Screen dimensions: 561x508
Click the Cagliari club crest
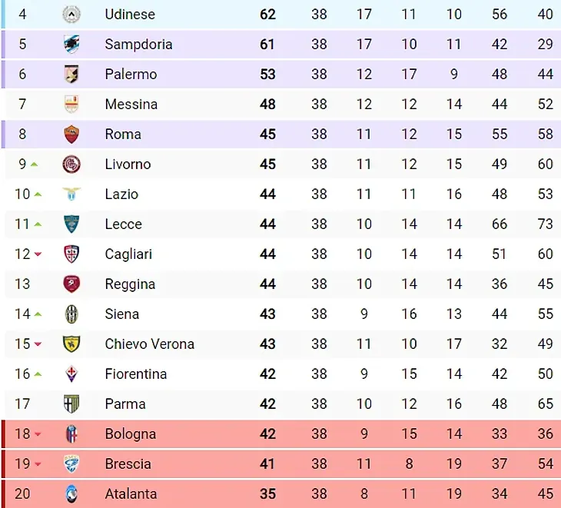(x=71, y=254)
